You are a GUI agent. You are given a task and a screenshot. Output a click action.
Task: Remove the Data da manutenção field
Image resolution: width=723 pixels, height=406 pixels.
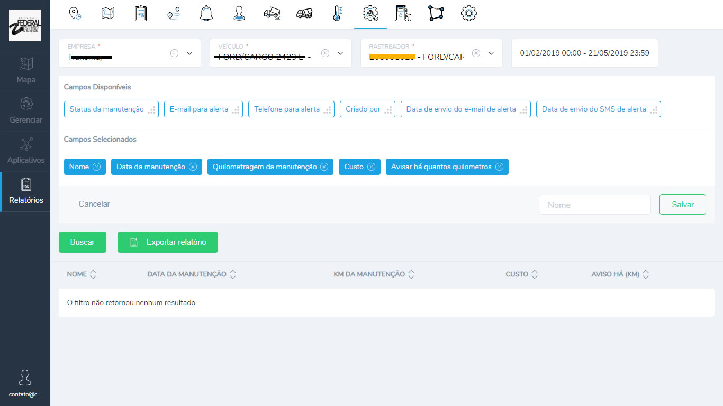coord(193,167)
